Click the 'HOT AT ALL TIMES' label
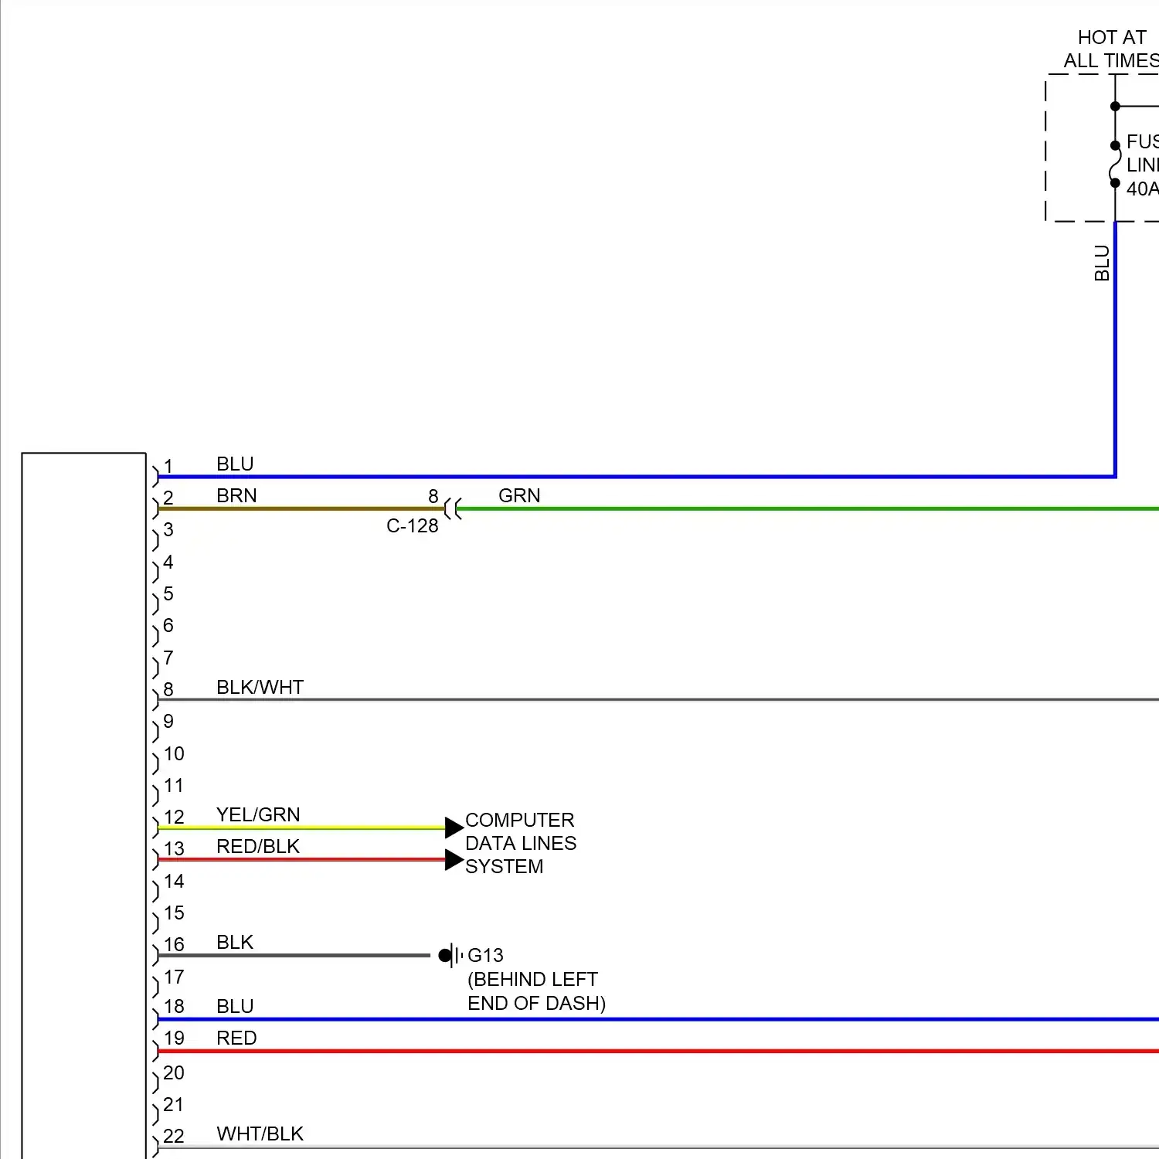The image size is (1159, 1159). [x=1111, y=49]
